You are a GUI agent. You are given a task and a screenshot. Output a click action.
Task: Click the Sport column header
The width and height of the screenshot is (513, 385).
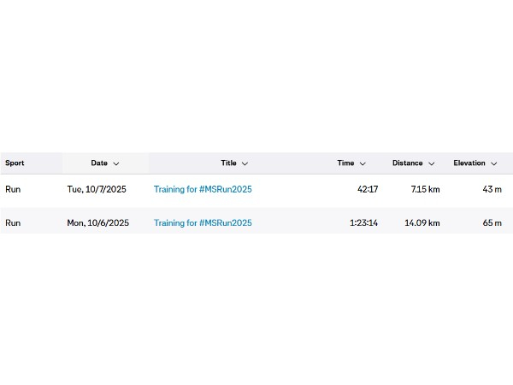[x=15, y=163]
